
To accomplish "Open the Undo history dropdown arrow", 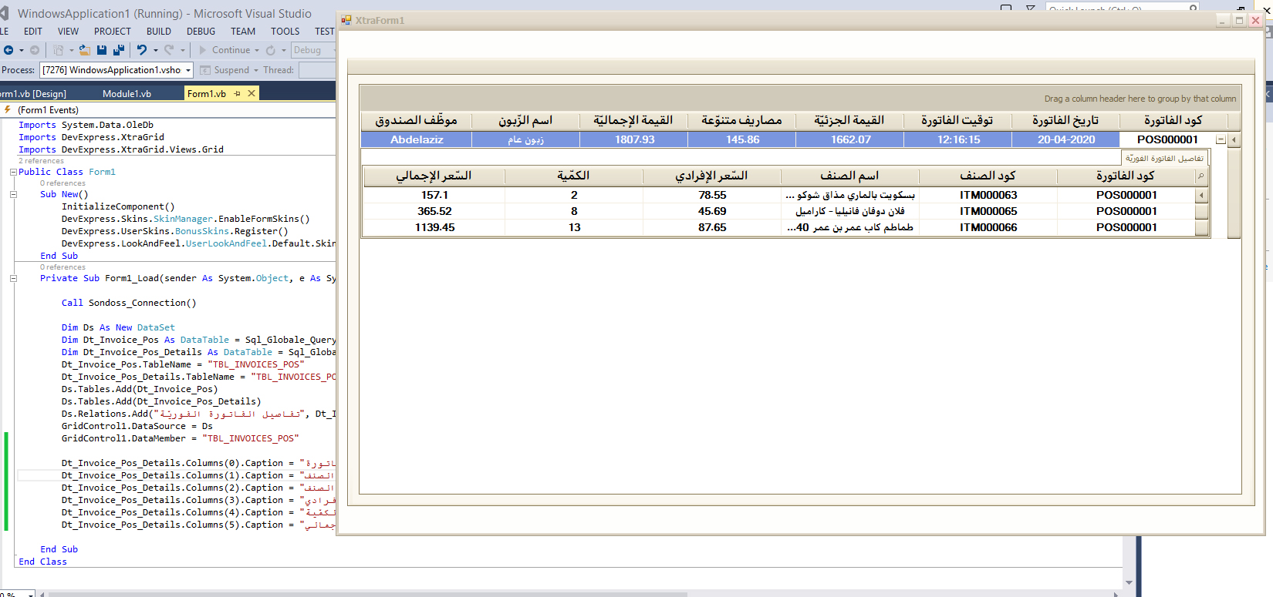I will coord(156,50).
